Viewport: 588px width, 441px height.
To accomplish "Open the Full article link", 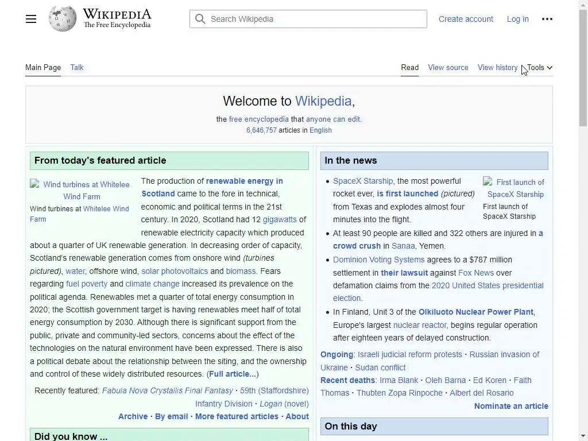I will (233, 374).
